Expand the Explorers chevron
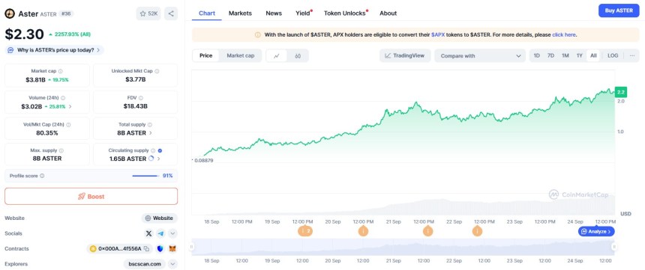This screenshot has height=270, width=645. pyautogui.click(x=172, y=264)
